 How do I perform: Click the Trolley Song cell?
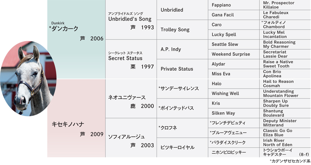(x=182, y=30)
